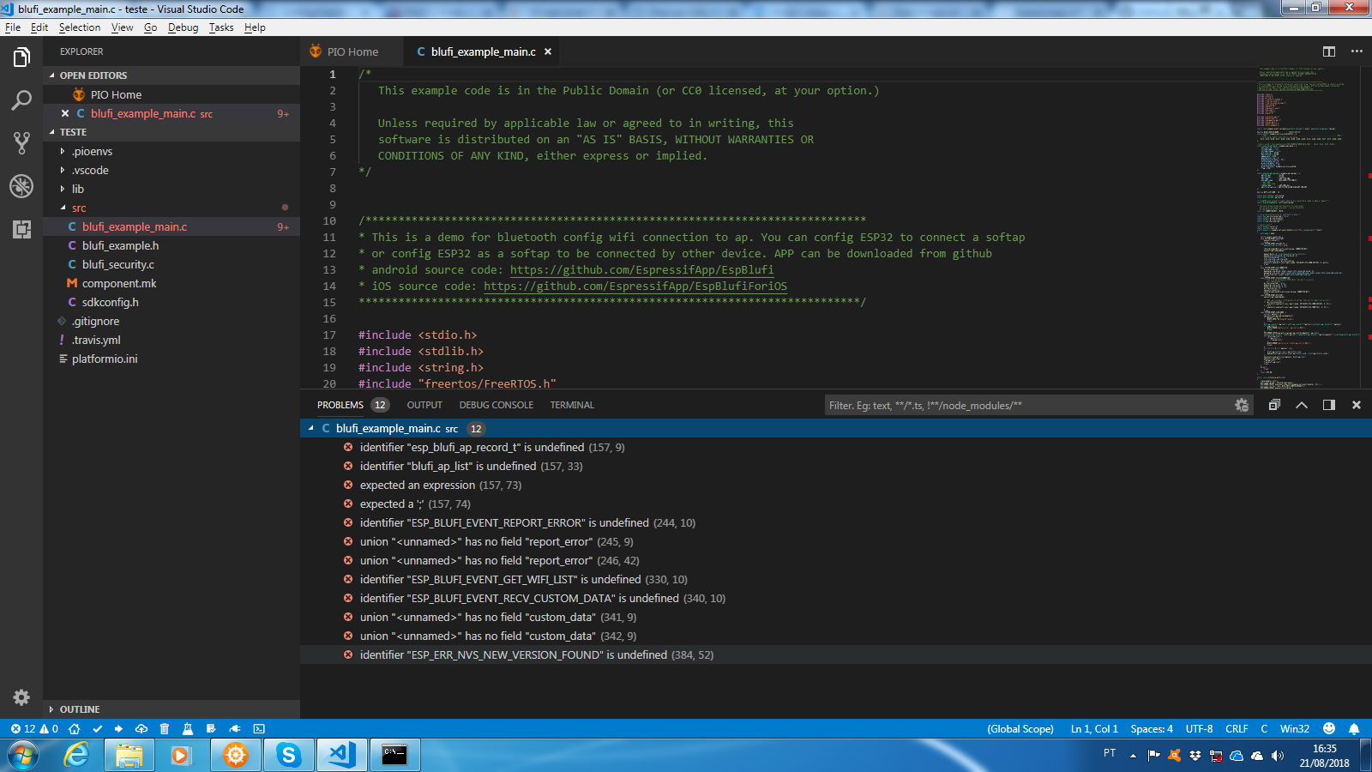
Task: Click the feedback smiley in status bar
Action: tap(1329, 728)
